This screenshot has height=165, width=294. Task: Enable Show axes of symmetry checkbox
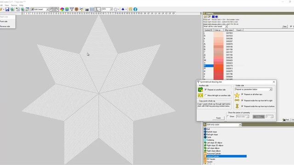[x=228, y=116]
